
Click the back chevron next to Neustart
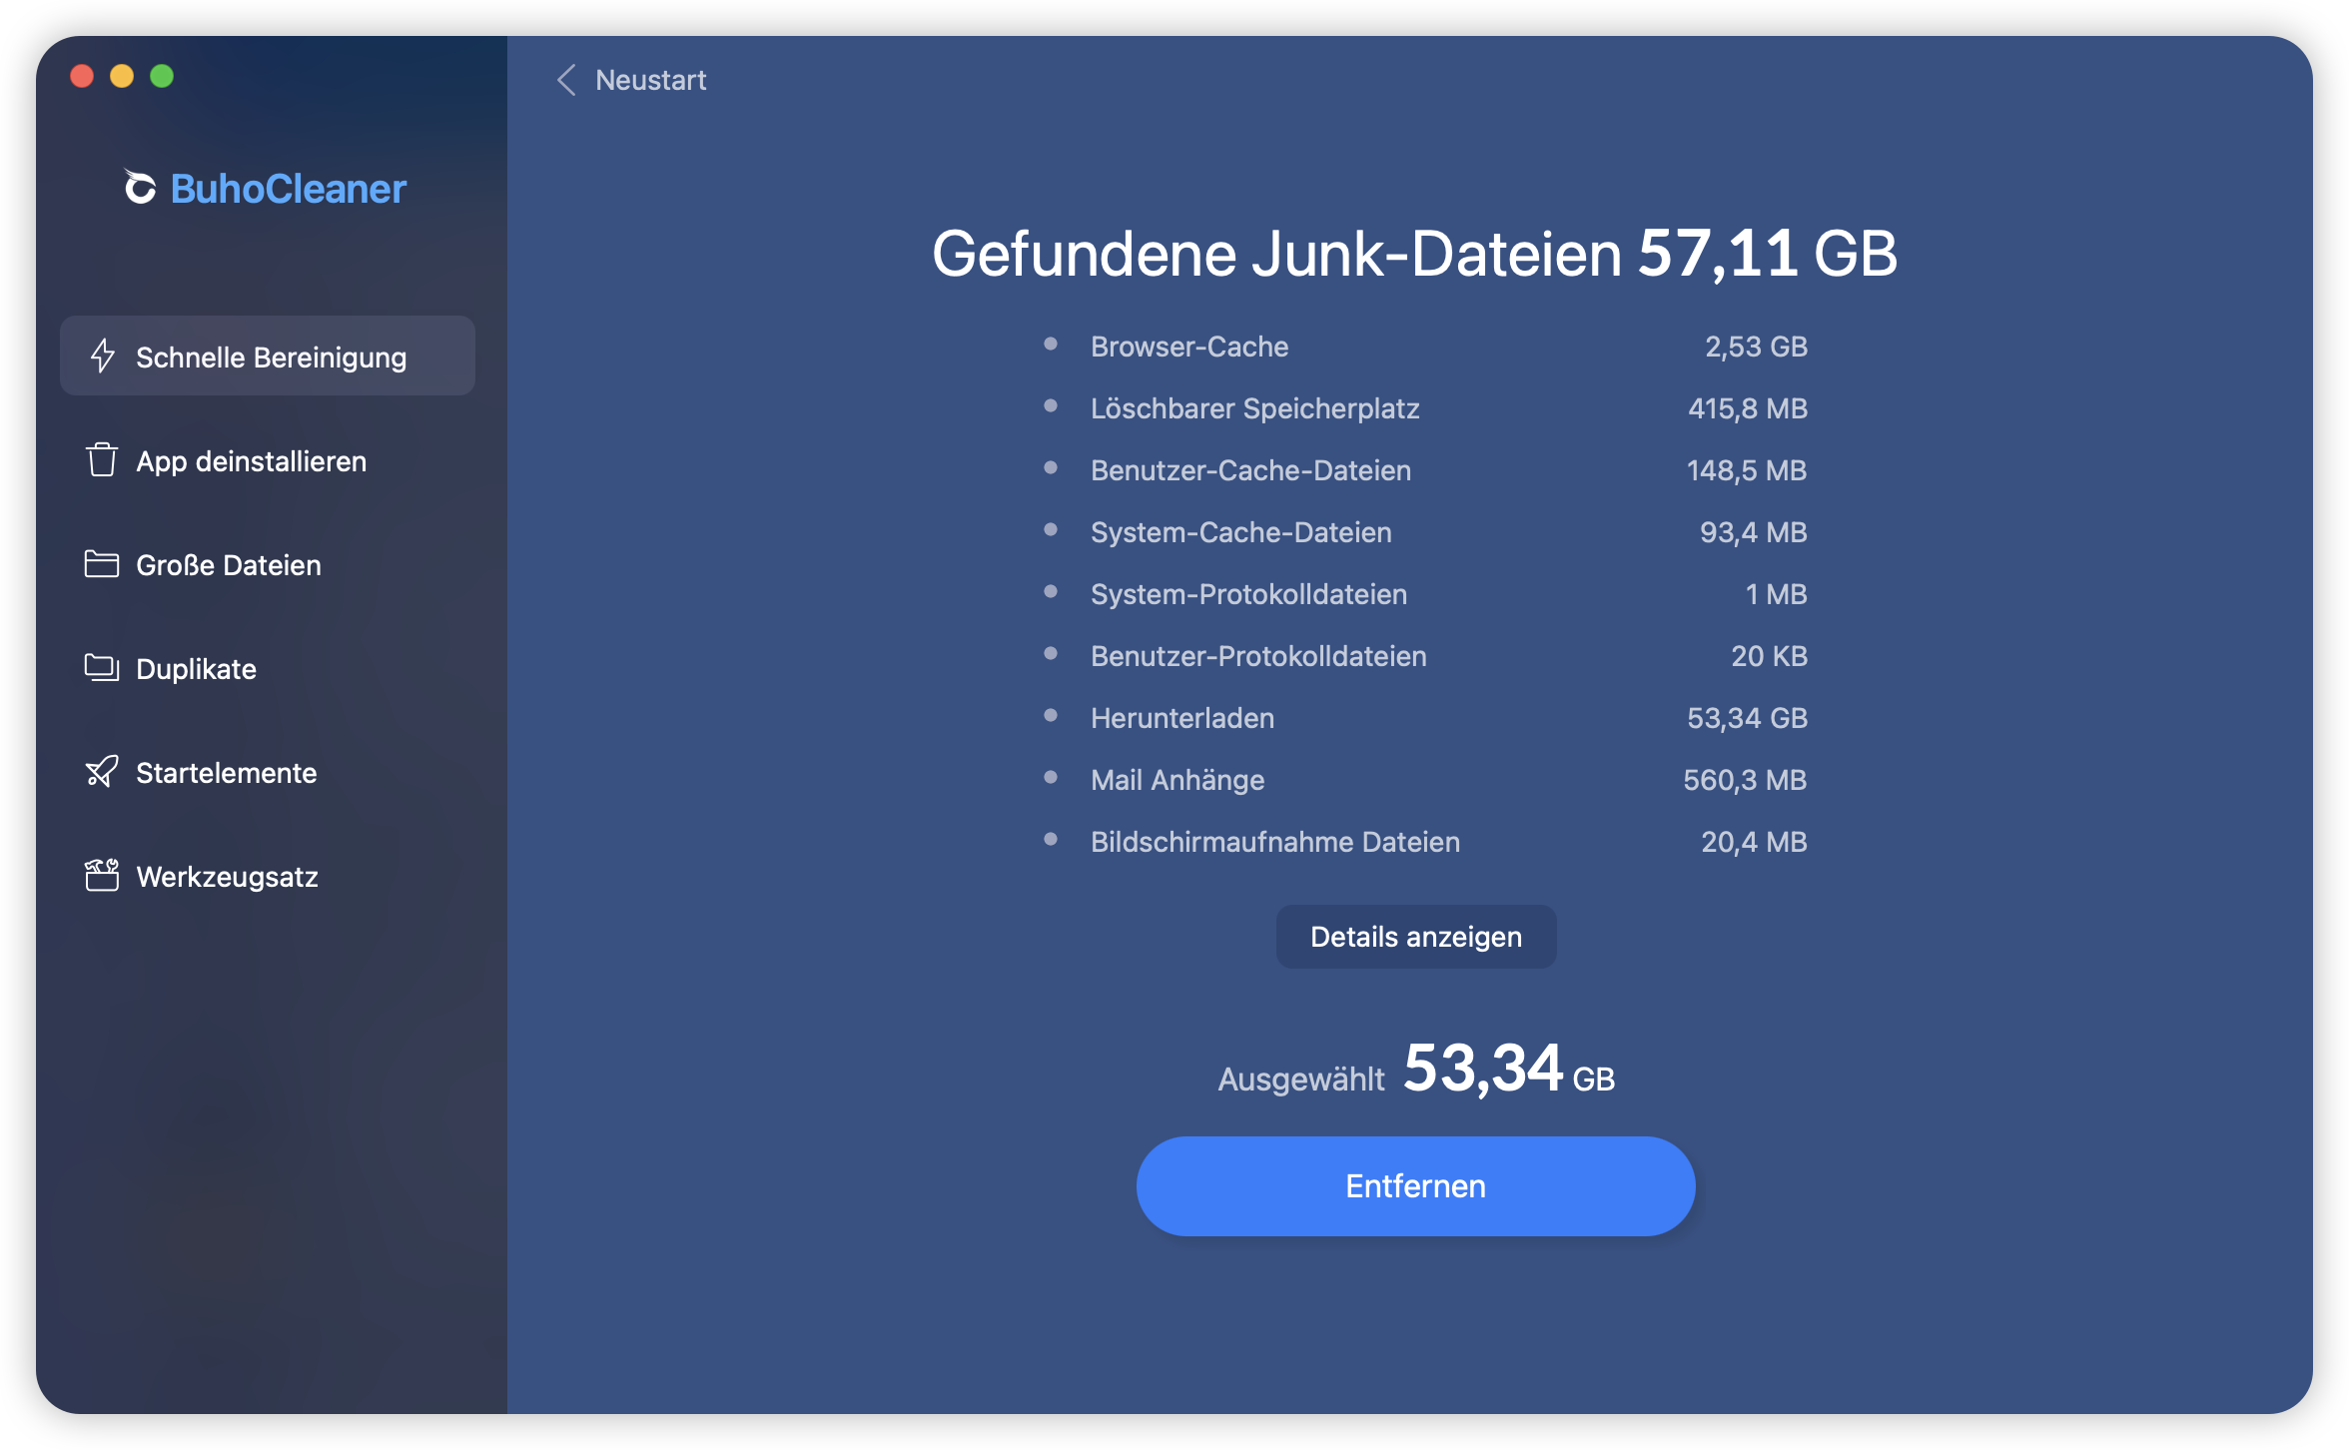click(x=566, y=80)
